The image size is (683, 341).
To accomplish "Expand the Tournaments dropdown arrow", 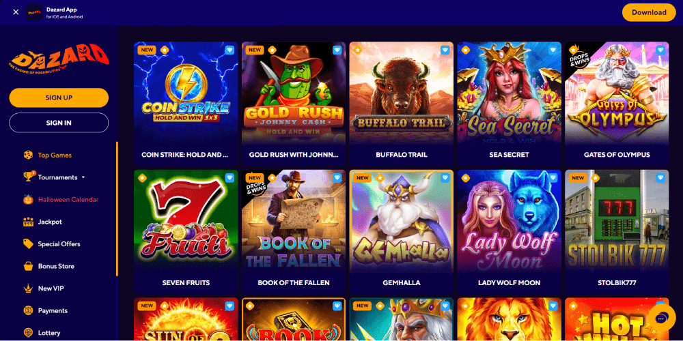I will click(x=83, y=177).
